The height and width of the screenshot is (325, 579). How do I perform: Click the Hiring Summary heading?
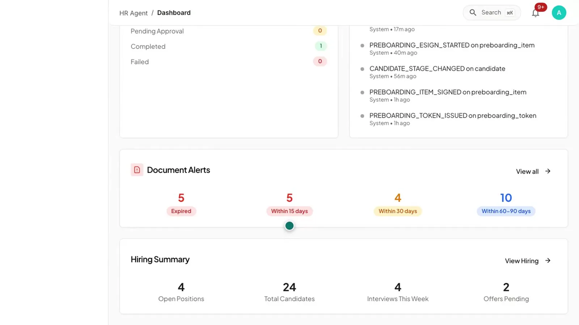[160, 260]
